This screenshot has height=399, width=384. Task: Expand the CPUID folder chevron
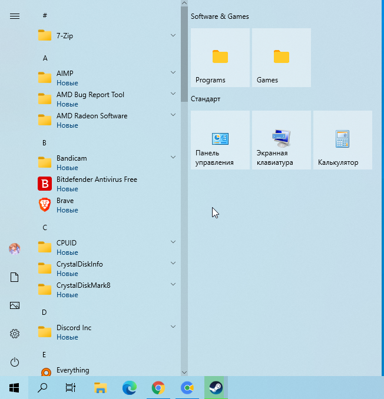pos(173,242)
